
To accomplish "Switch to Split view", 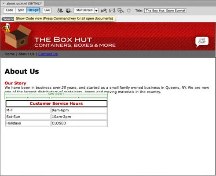I will click(21, 10).
